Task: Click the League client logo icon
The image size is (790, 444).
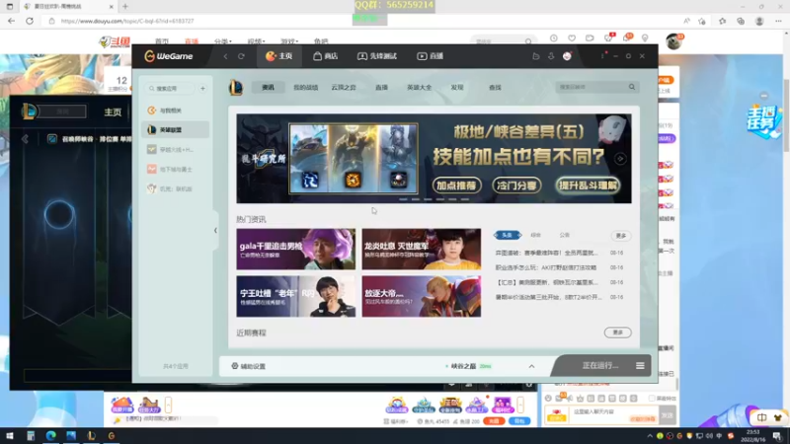Action: coord(29,111)
